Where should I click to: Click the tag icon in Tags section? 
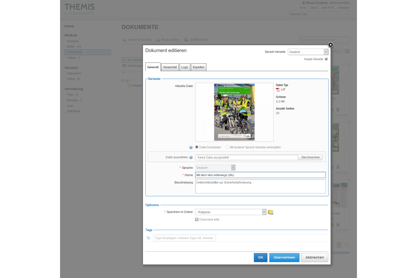[x=148, y=238]
